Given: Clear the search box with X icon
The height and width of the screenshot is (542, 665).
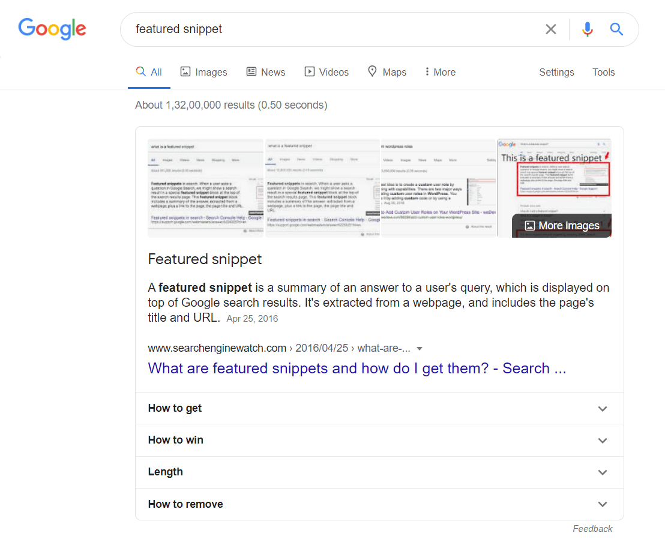Looking at the screenshot, I should (x=550, y=29).
